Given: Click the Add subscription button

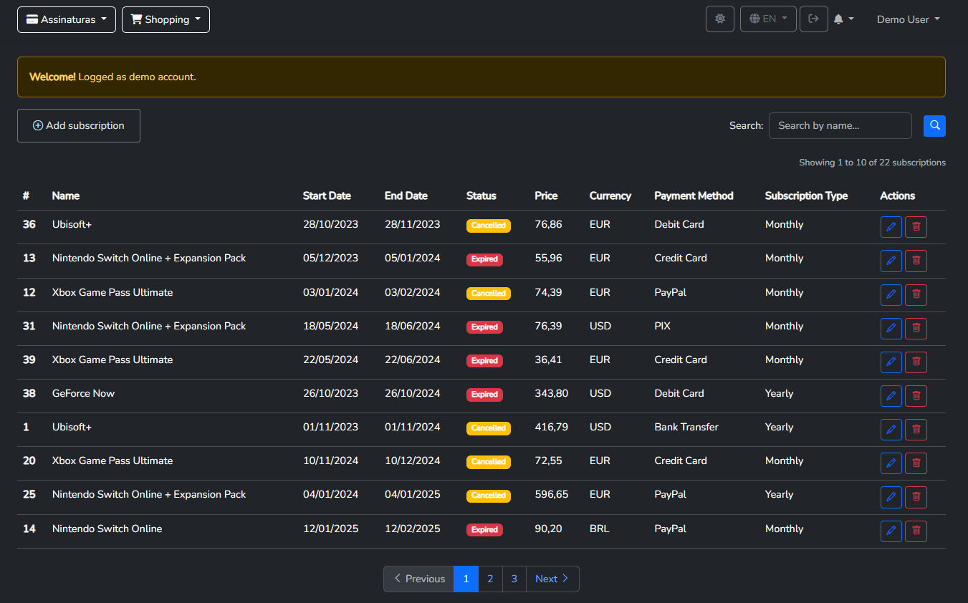Looking at the screenshot, I should (x=79, y=125).
